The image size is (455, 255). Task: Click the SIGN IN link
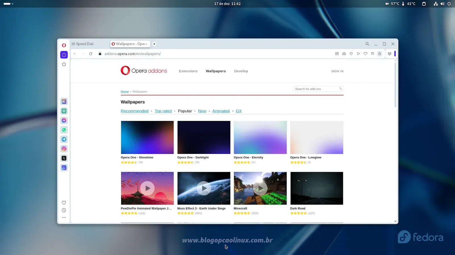337,71
